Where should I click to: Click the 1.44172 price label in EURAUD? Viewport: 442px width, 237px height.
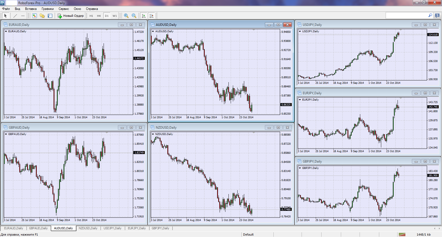[x=139, y=58]
